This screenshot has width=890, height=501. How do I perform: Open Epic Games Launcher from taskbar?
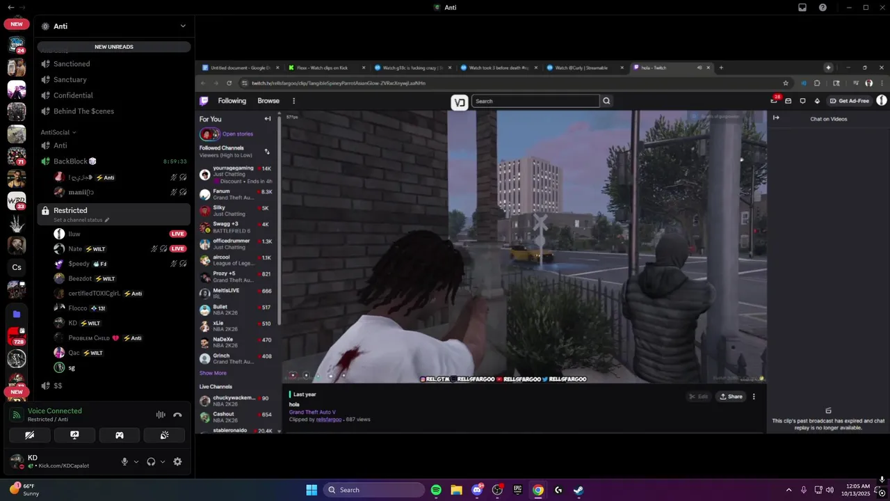pyautogui.click(x=517, y=490)
